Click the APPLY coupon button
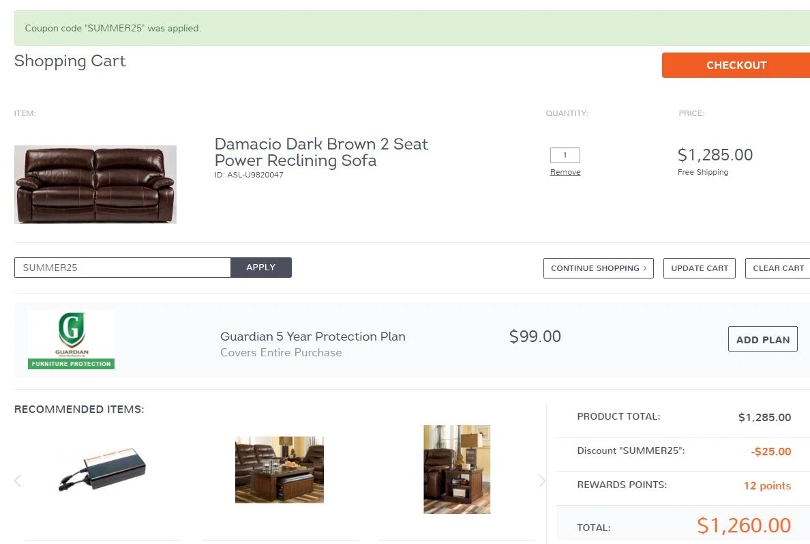 click(261, 268)
